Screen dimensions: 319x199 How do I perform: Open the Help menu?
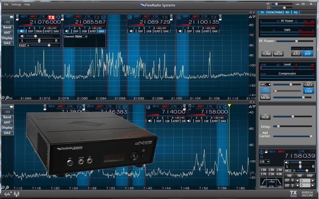27,4
